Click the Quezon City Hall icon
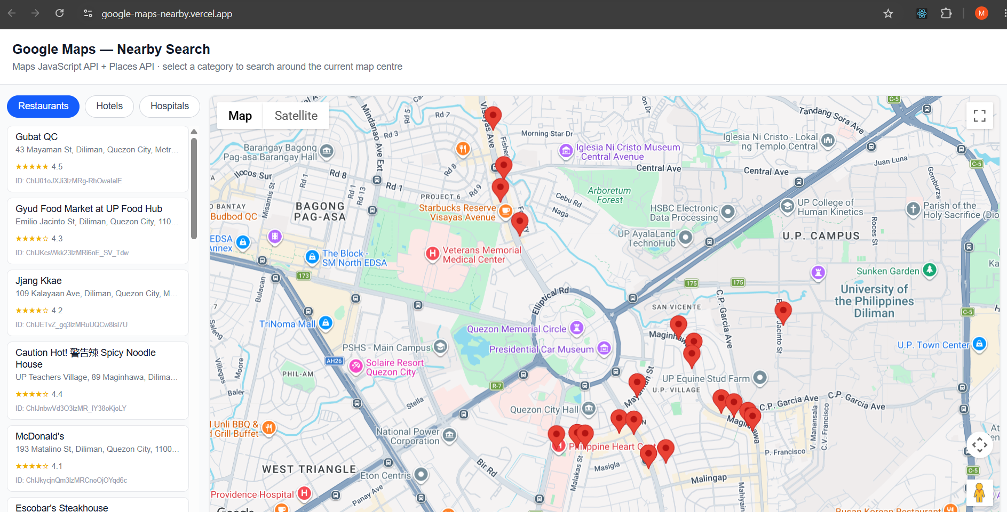The width and height of the screenshot is (1007, 512). (x=589, y=409)
